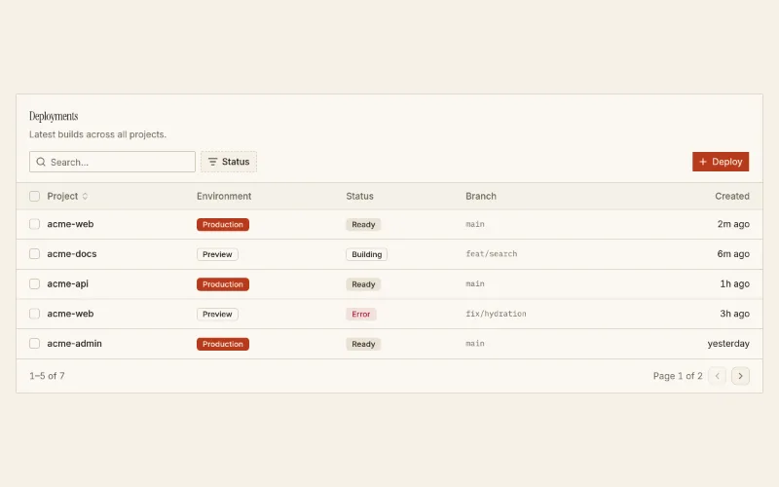The height and width of the screenshot is (487, 779).
Task: Click the magnifier icon in search box
Action: pyautogui.click(x=41, y=162)
